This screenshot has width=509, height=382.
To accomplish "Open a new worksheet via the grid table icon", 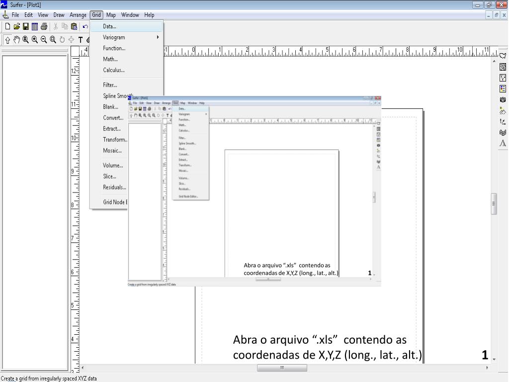I will 35,27.
